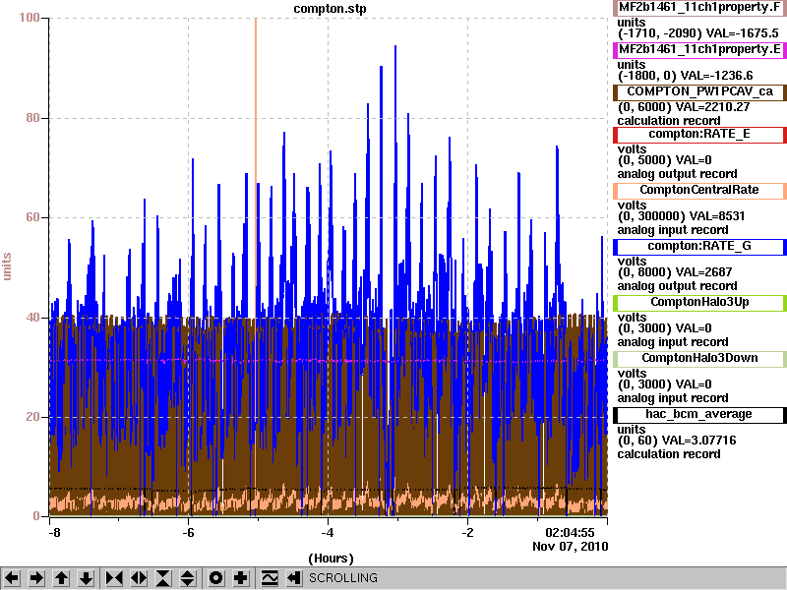This screenshot has height=590, width=787.
Task: Click the (Hours) x-axis label
Action: coord(331,559)
